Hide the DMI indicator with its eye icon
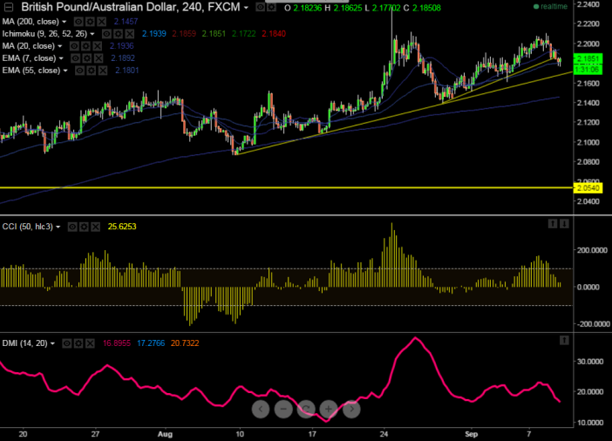 click(67, 343)
